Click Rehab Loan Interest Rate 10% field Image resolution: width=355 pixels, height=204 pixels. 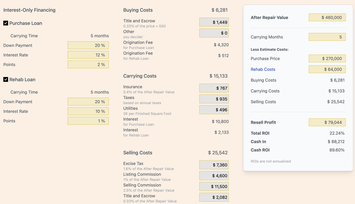tap(88, 111)
